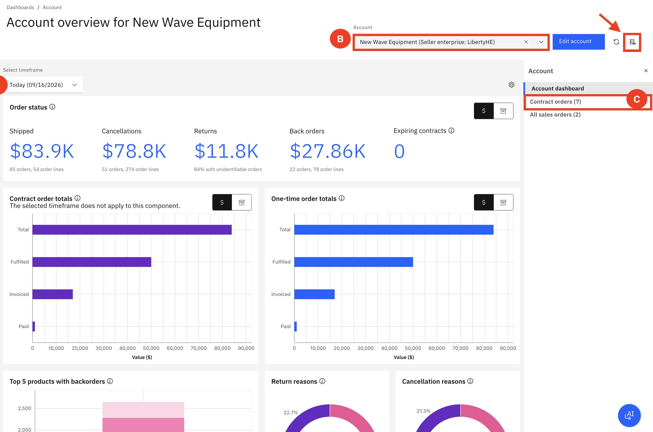Show info for Return reasons
Screen dimensions: 653x432
(322, 381)
